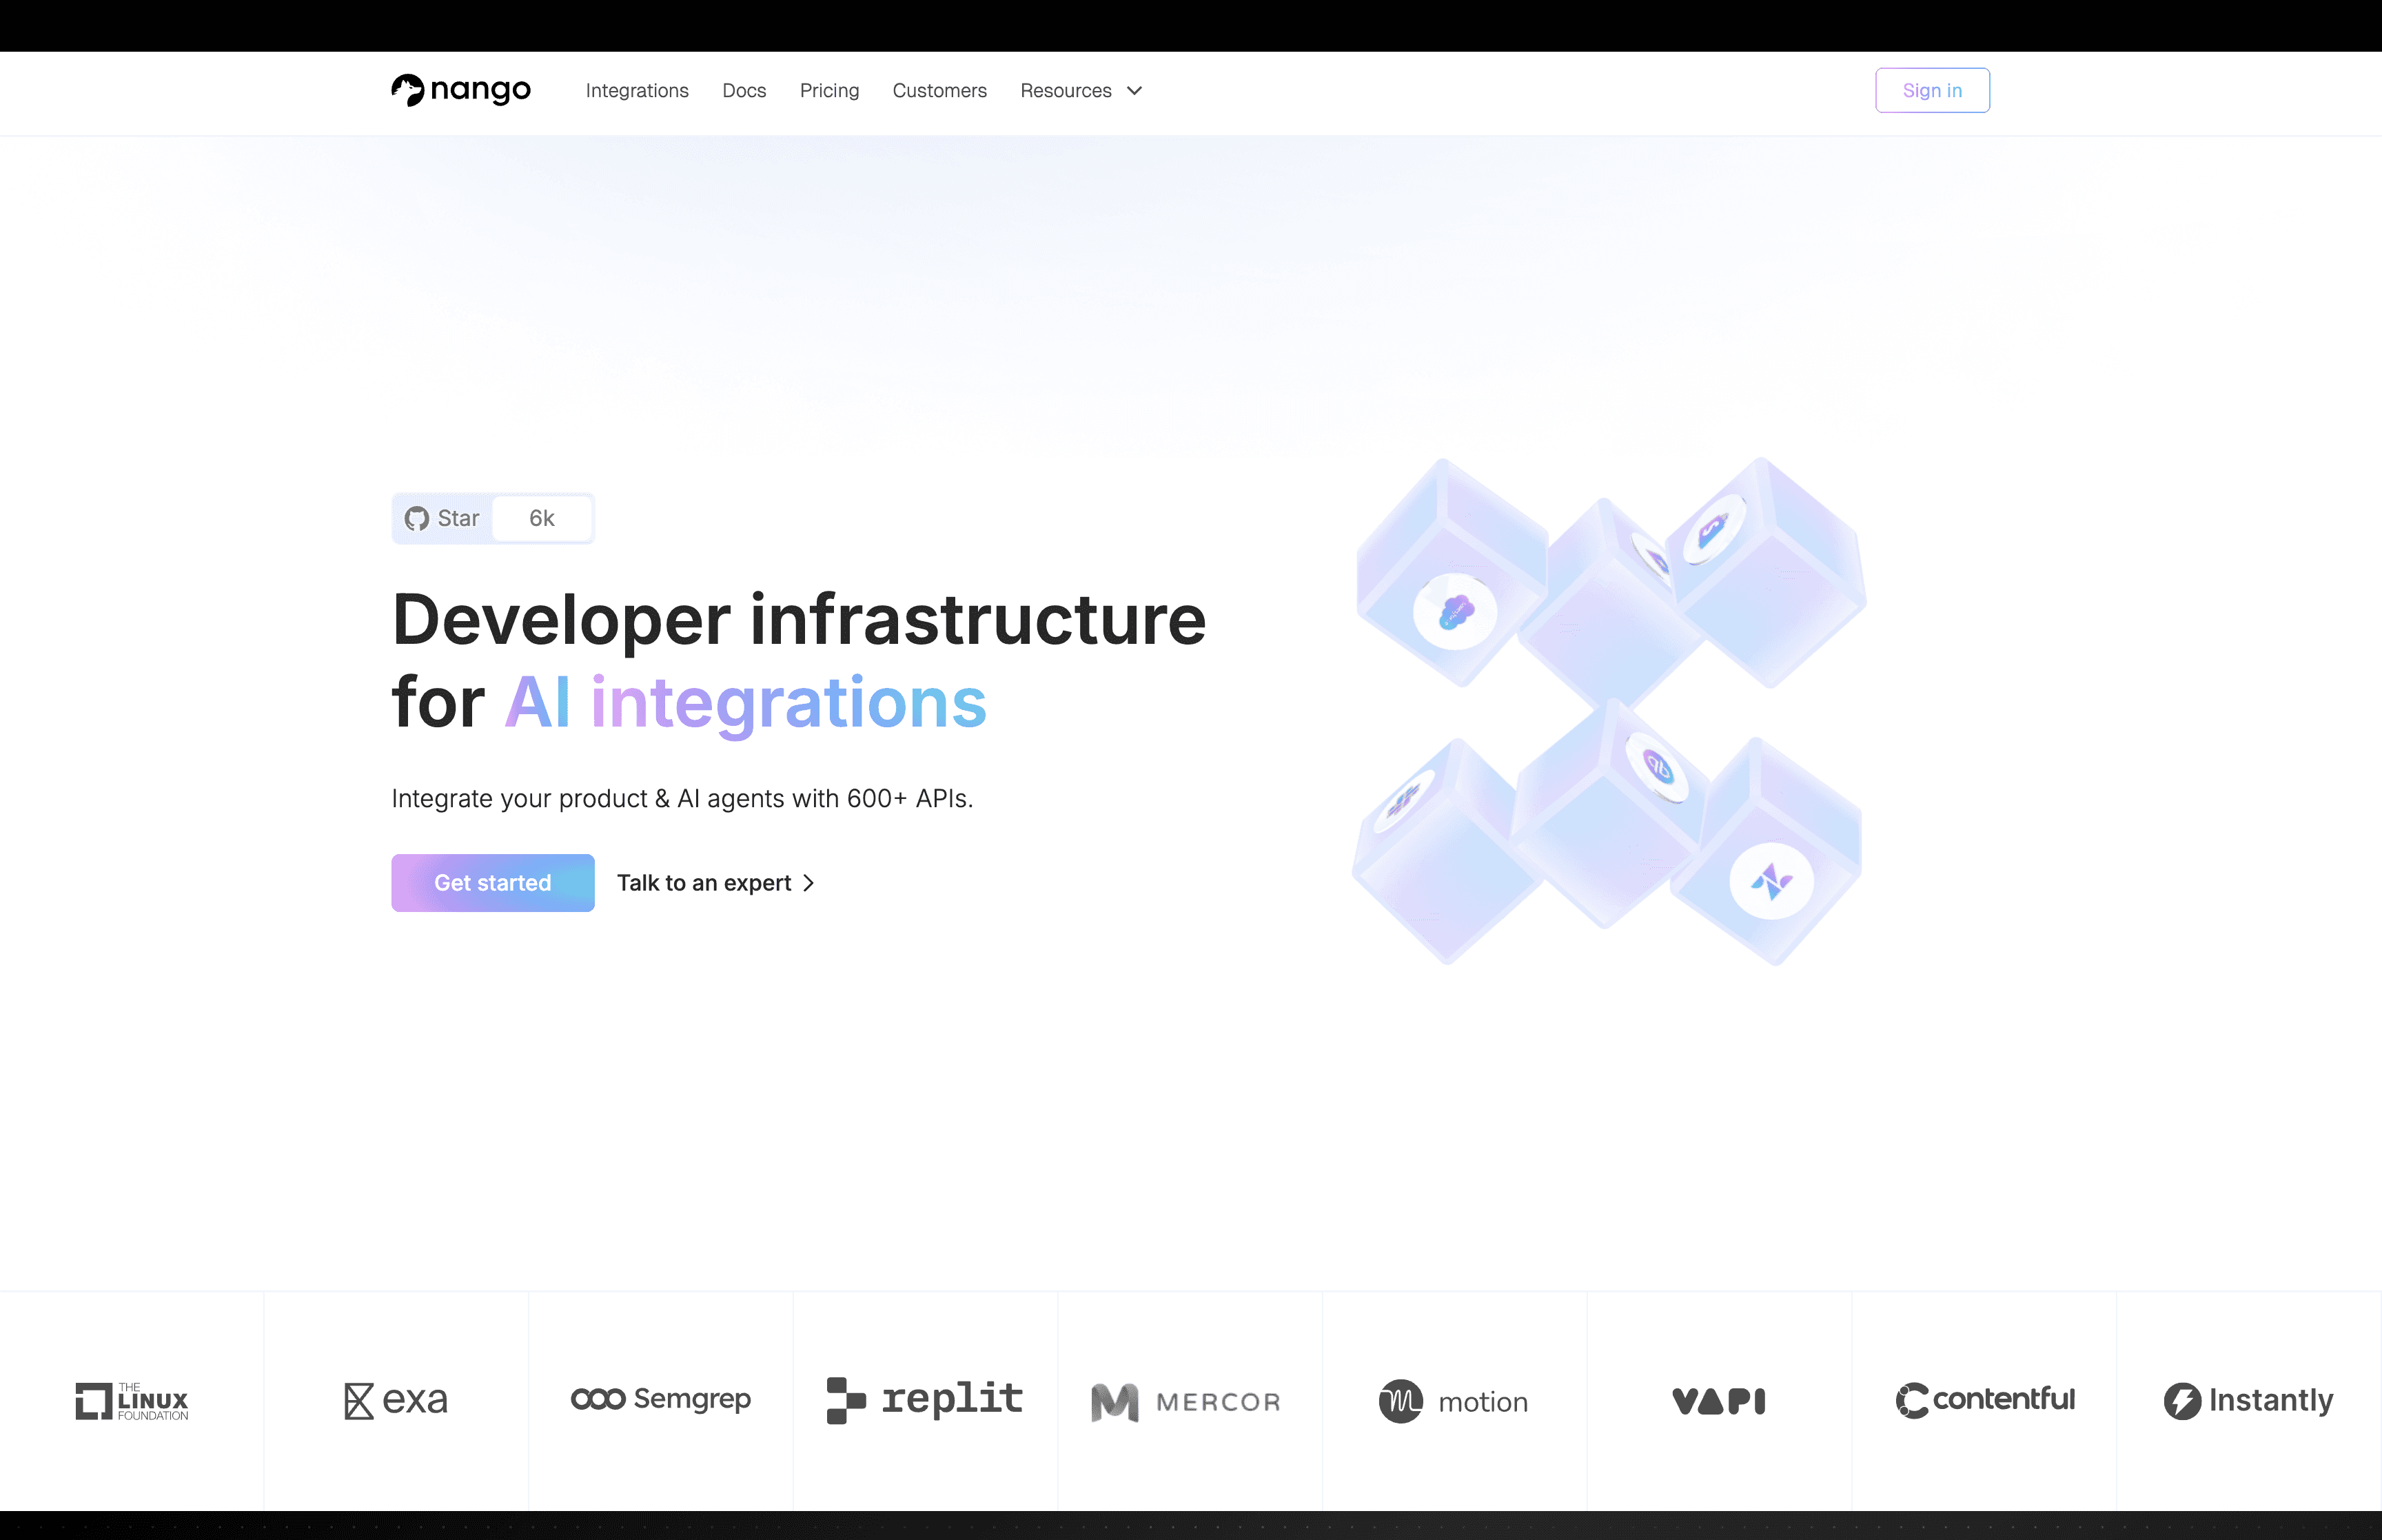
Task: Click the chevron next to Resources
Action: [x=1134, y=91]
